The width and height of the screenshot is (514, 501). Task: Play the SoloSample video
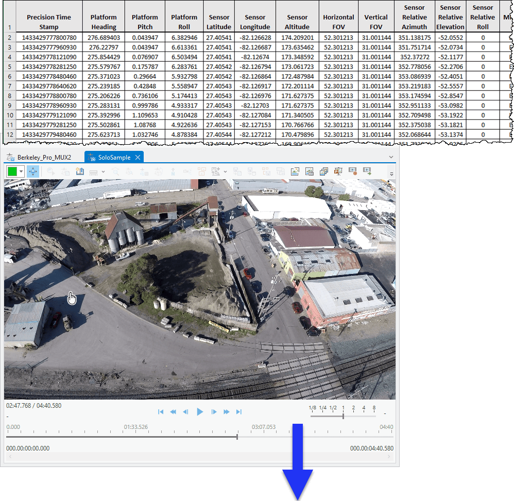(200, 411)
